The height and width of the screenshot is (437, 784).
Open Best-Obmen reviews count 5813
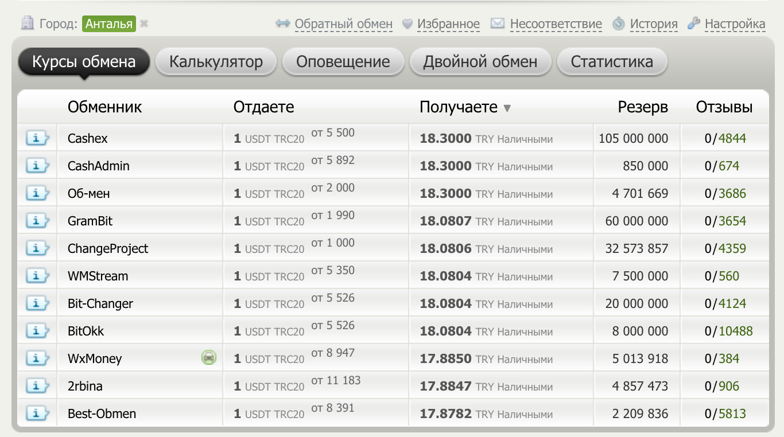(732, 413)
